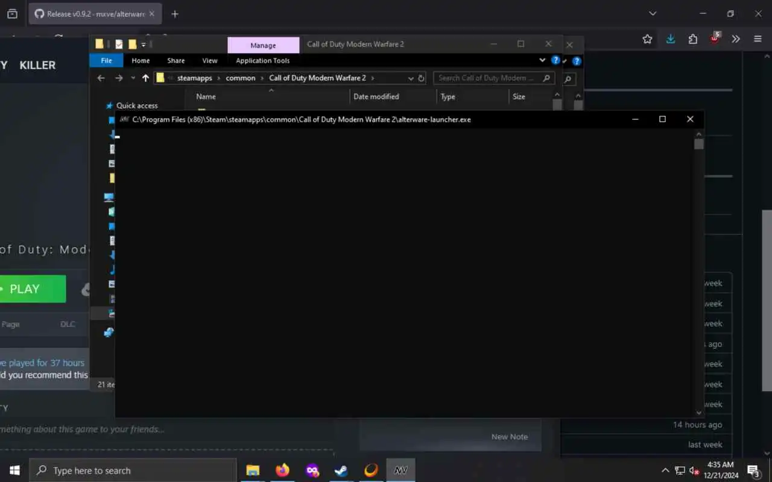The height and width of the screenshot is (482, 772).
Task: Switch to the Home ribbon tab
Action: [x=141, y=60]
